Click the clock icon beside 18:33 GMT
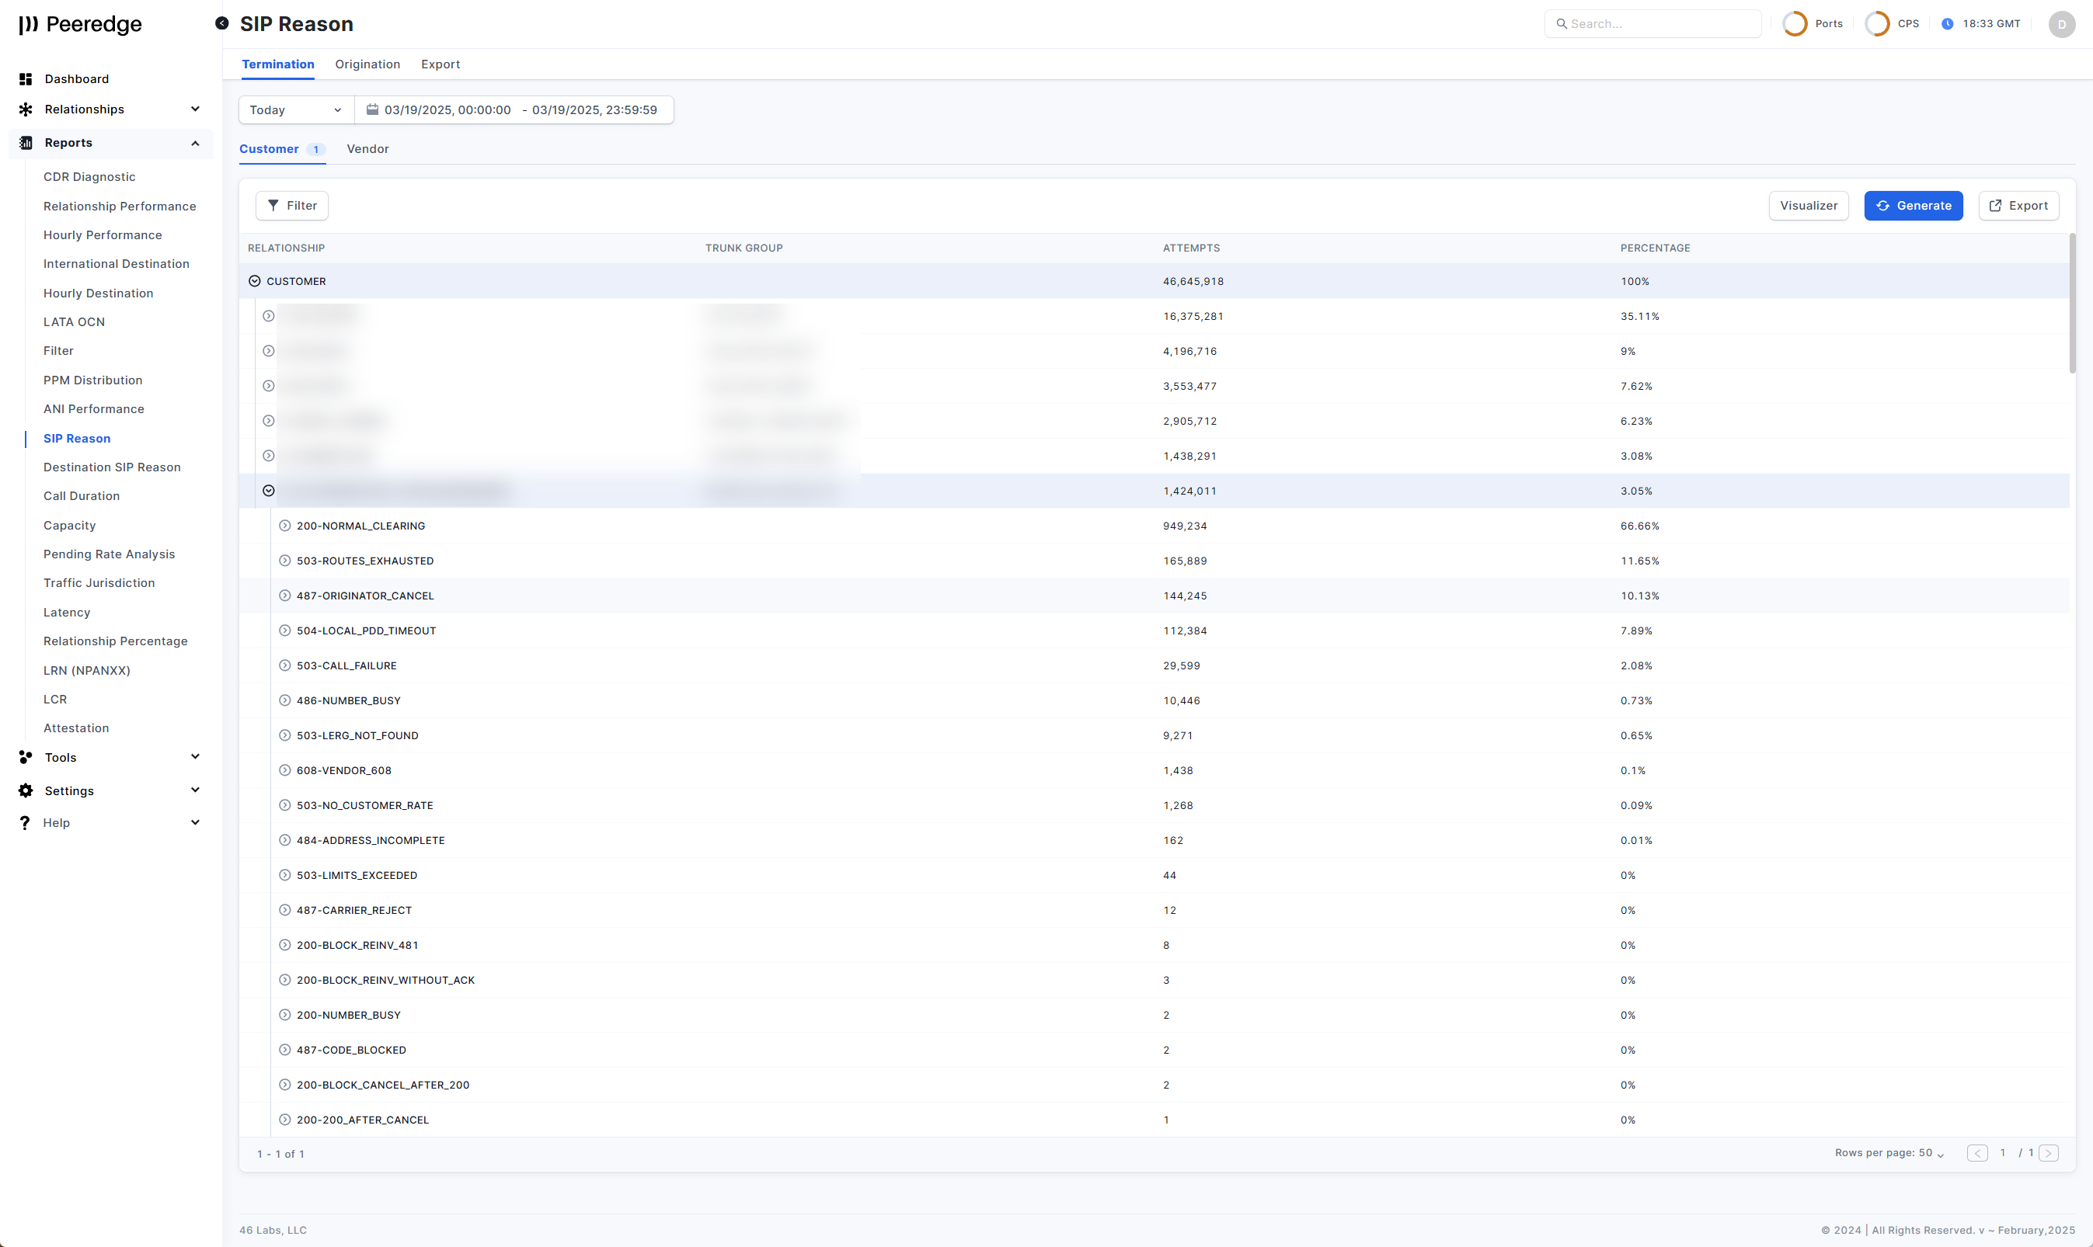2093x1247 pixels. [x=1947, y=23]
